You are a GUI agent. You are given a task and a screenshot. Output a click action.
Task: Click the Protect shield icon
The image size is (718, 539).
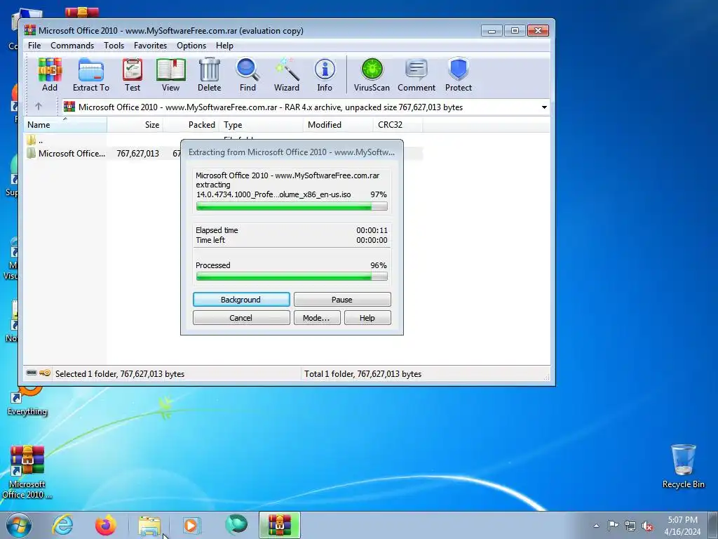click(x=459, y=74)
